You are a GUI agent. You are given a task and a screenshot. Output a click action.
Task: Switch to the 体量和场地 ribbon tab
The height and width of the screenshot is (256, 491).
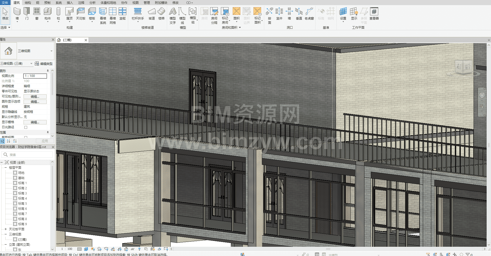[108, 3]
